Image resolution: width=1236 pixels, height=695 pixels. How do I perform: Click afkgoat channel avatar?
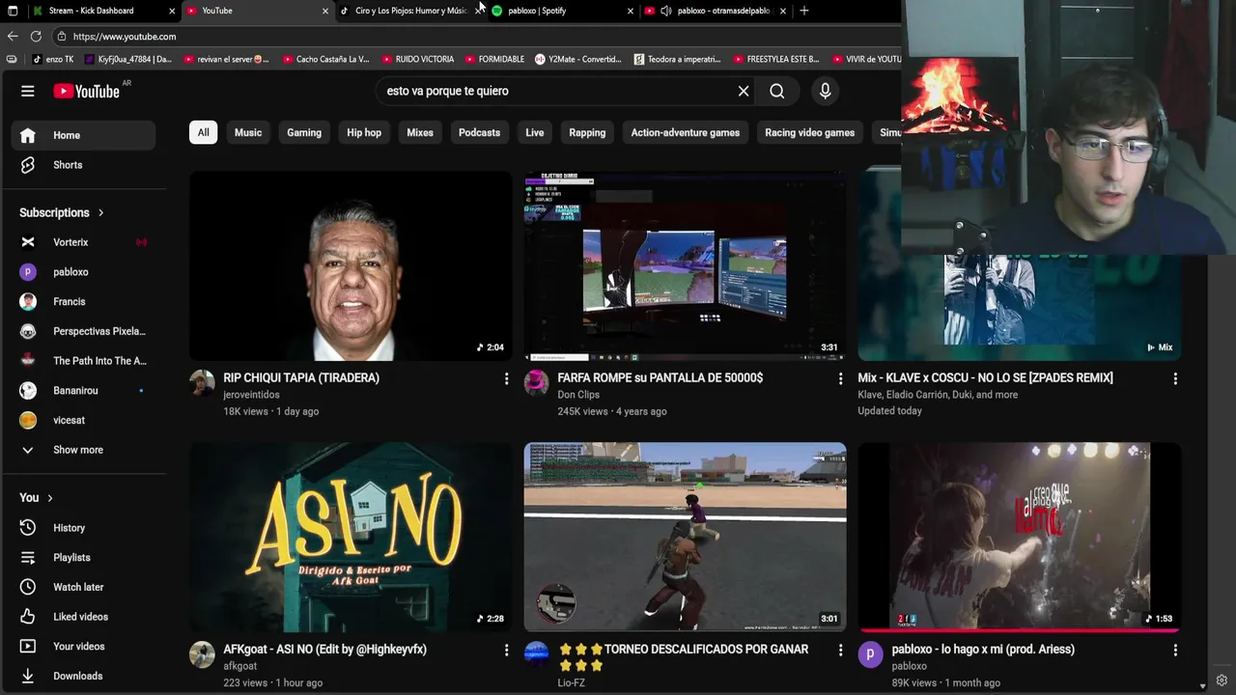(x=202, y=654)
